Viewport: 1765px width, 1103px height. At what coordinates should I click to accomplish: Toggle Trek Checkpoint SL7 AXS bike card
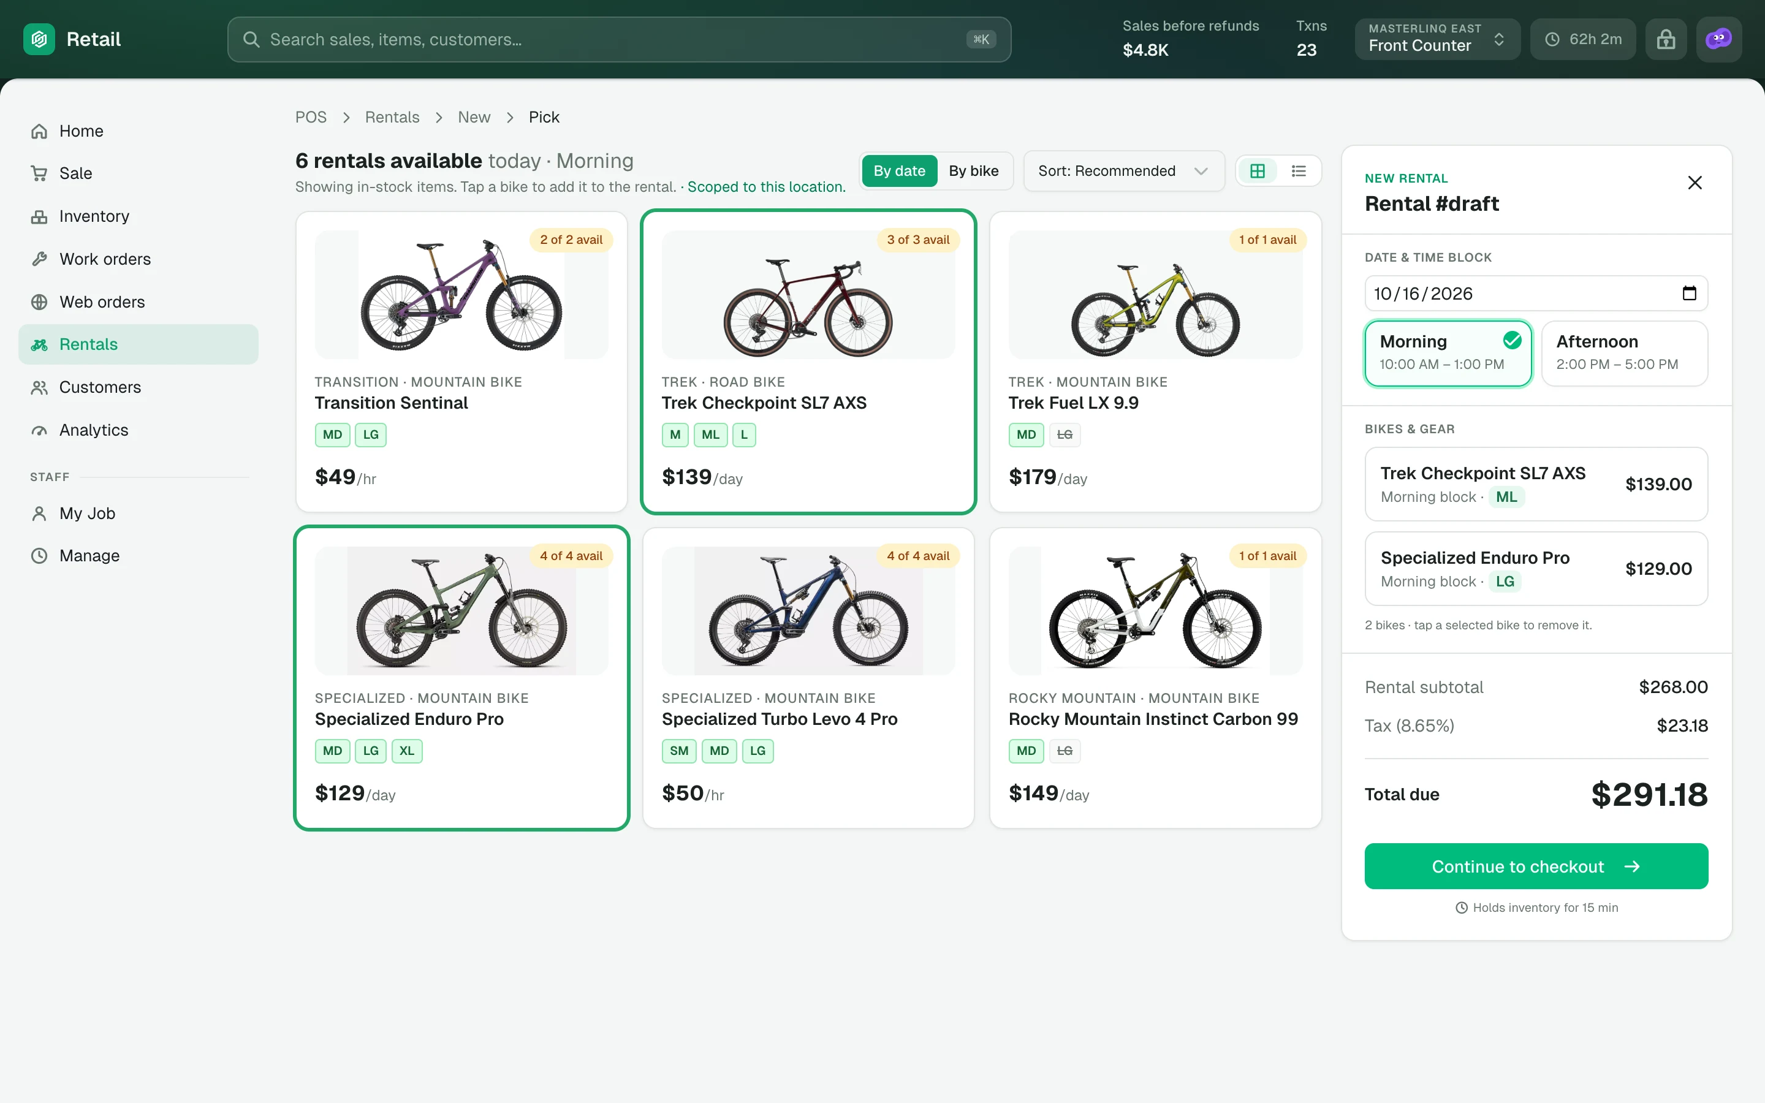coord(808,362)
